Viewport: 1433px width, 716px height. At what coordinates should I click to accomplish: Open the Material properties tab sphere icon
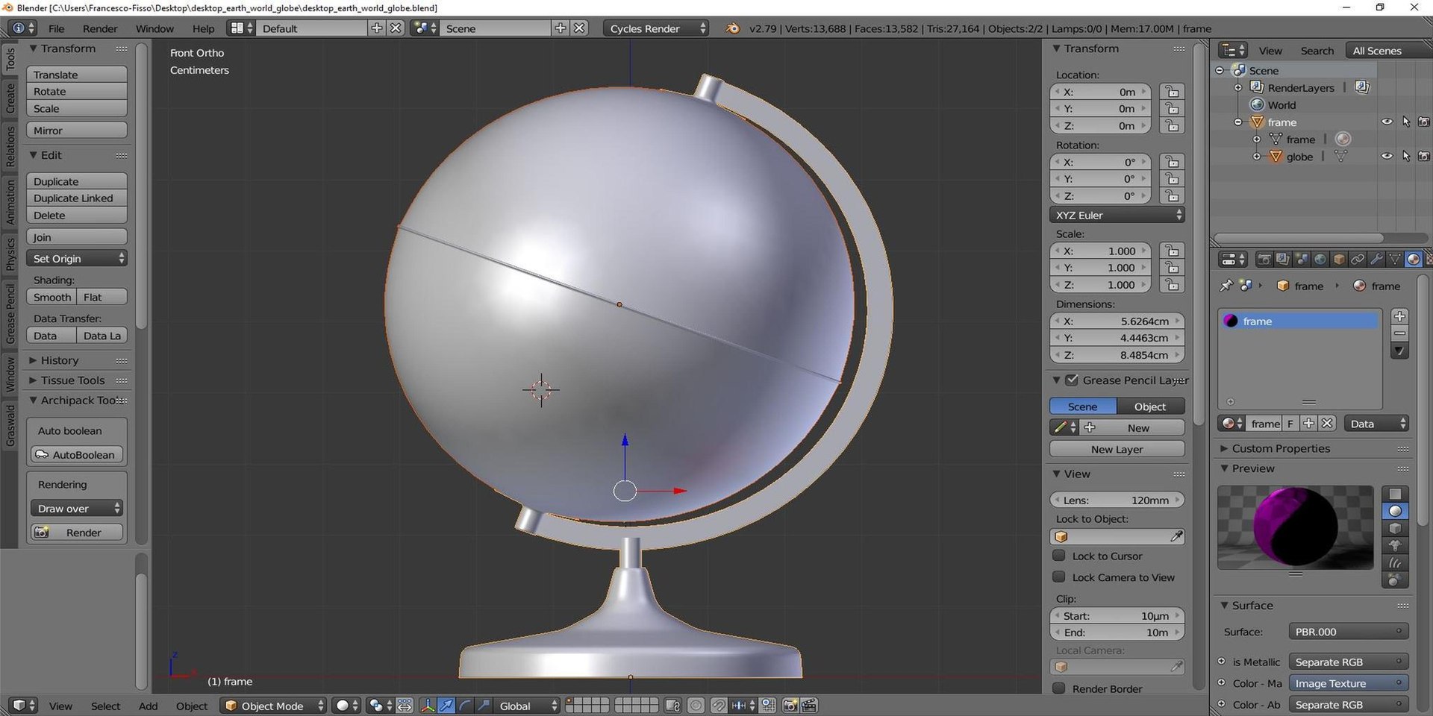pos(1414,260)
